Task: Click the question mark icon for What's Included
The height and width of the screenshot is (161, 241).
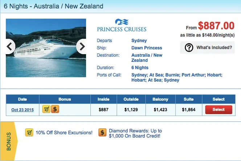Action: click(x=189, y=48)
